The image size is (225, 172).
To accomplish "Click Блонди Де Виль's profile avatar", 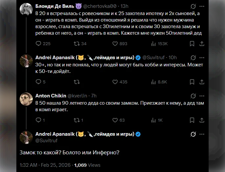I will (x=26, y=9).
